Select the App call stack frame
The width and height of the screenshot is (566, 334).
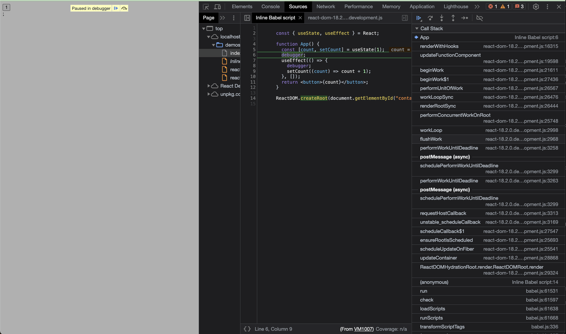tap(489, 37)
